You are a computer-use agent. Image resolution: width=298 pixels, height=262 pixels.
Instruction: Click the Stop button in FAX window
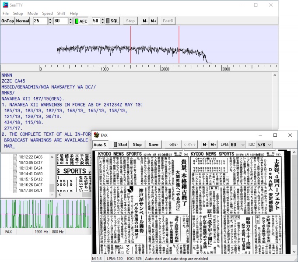[x=137, y=145]
